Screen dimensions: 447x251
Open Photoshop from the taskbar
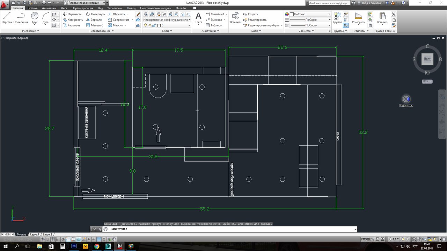[74, 246]
